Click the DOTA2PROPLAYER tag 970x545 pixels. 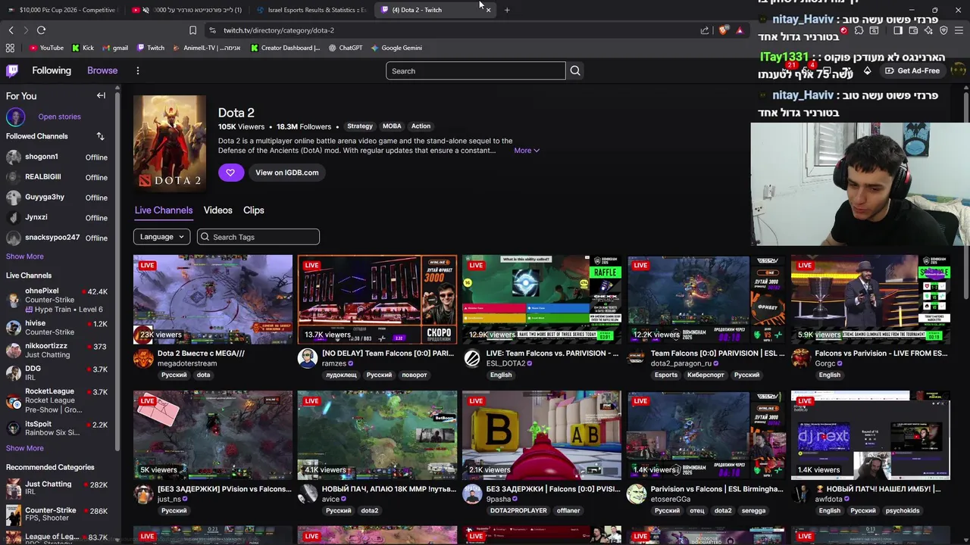click(x=518, y=511)
